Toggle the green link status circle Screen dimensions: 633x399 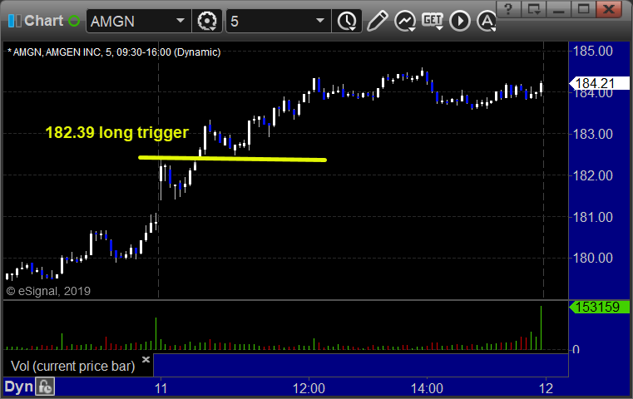pos(74,21)
